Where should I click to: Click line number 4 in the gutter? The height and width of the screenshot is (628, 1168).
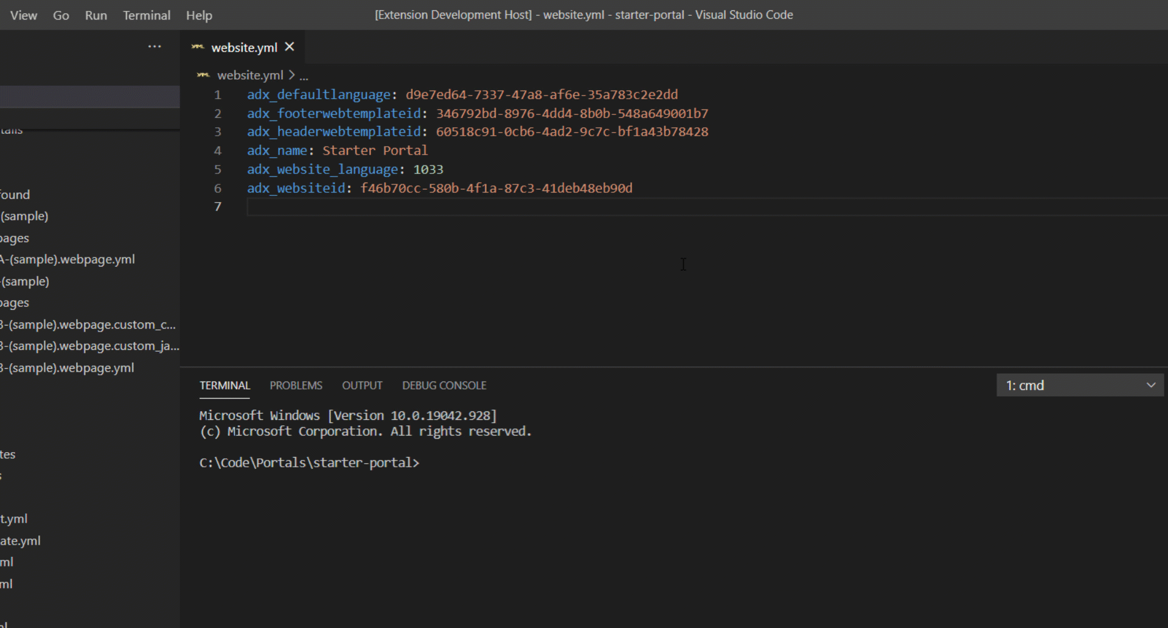pos(217,151)
